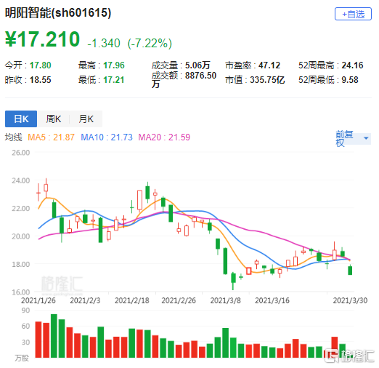This screenshot has height=368, width=379.
Task: Select the 日K daily chart tab
Action: tap(21, 119)
